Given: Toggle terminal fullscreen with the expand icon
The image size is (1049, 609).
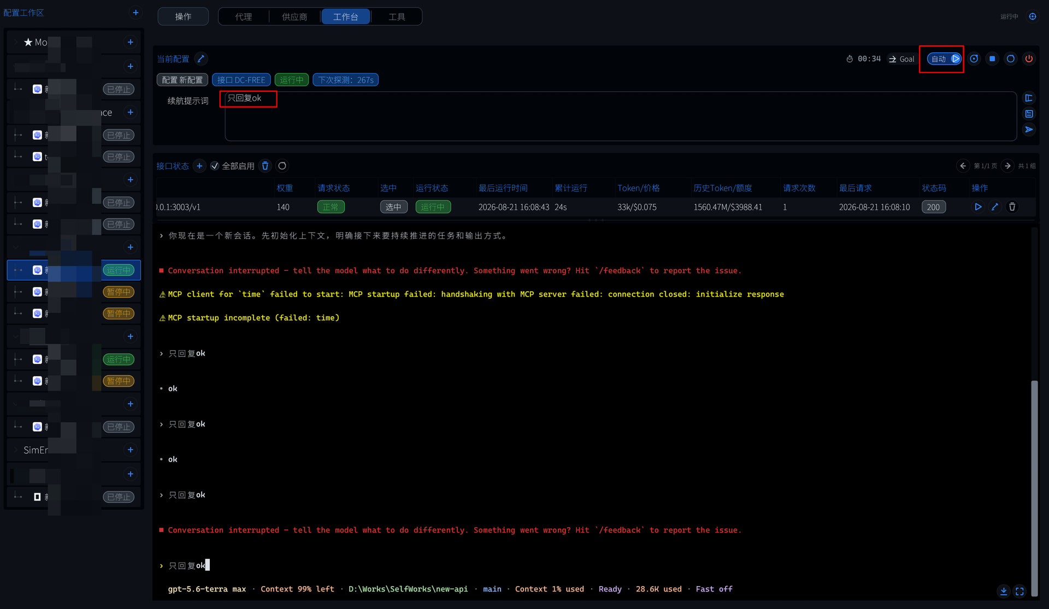Looking at the screenshot, I should 1019,591.
